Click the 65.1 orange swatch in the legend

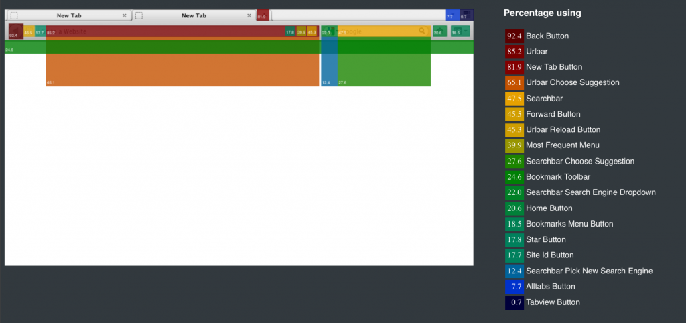click(514, 82)
